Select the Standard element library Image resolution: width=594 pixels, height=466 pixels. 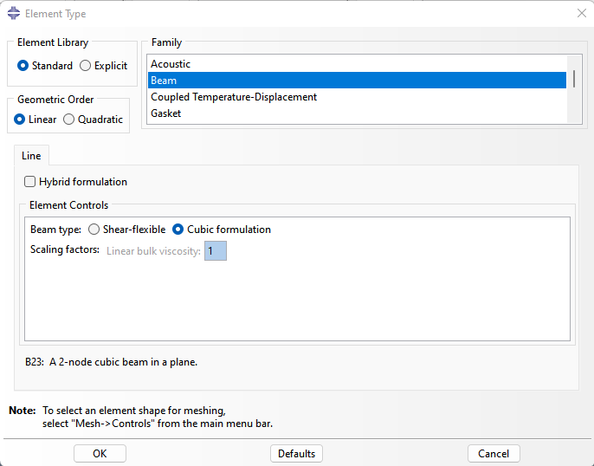click(45, 66)
